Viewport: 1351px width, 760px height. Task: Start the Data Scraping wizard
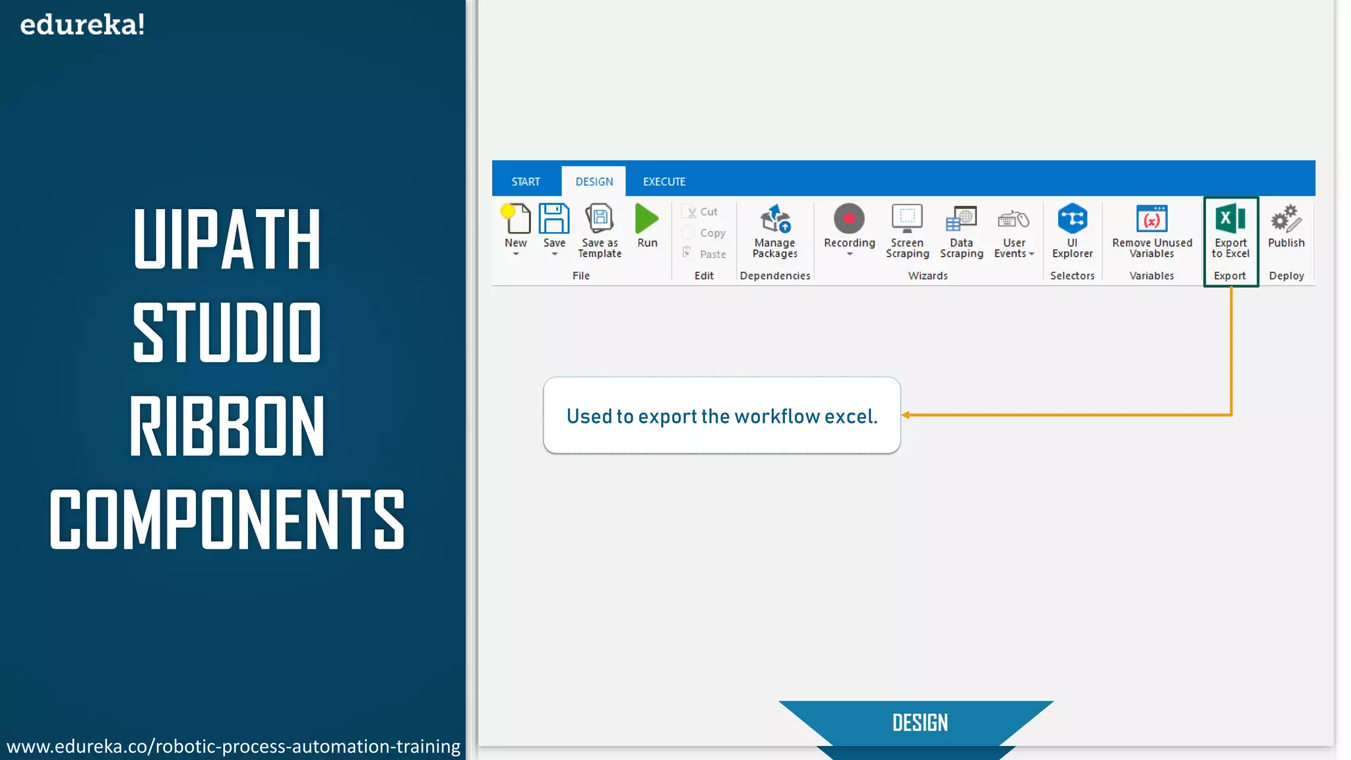[961, 219]
